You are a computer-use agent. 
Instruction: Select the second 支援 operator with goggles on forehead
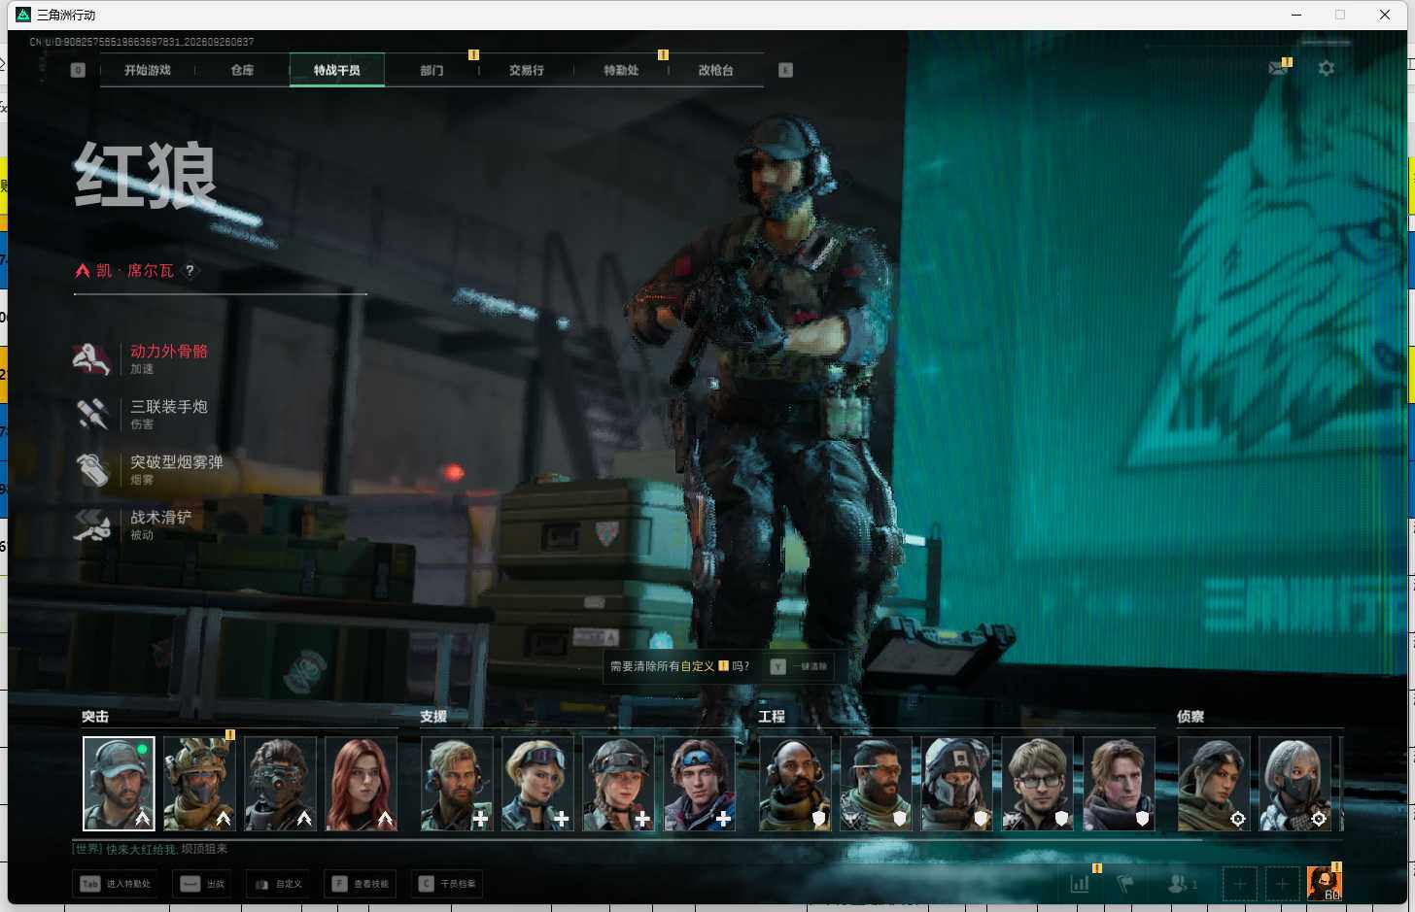click(537, 784)
